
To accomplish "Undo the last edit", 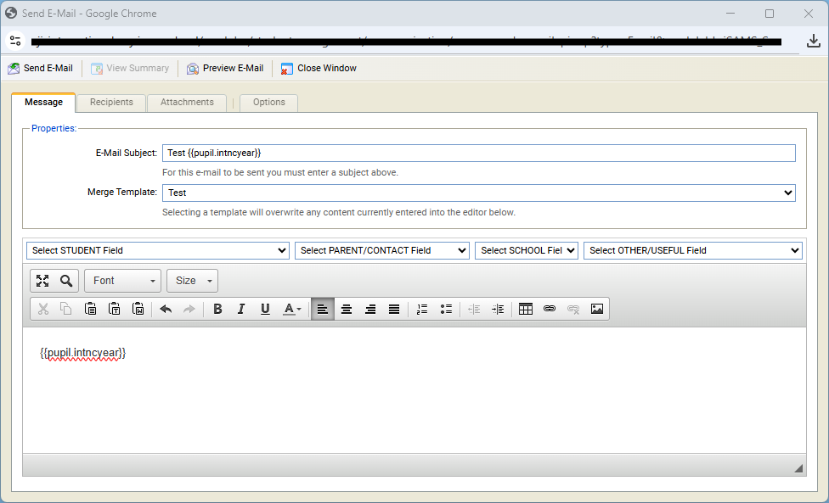I will click(x=166, y=310).
